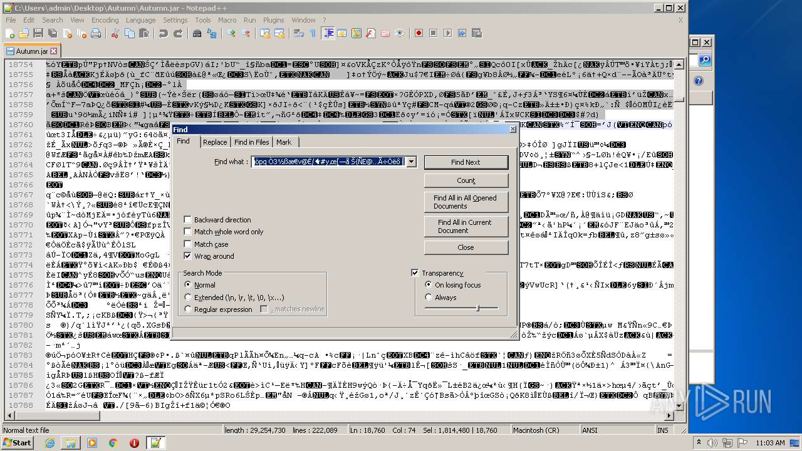Check Match whole word only
Viewport: 802px width, 451px height.
(224, 232)
